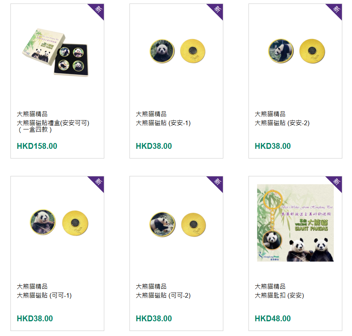This screenshot has height=336, width=352.
Task: Click the HKD48.00 keychain price
Action: pos(273,319)
